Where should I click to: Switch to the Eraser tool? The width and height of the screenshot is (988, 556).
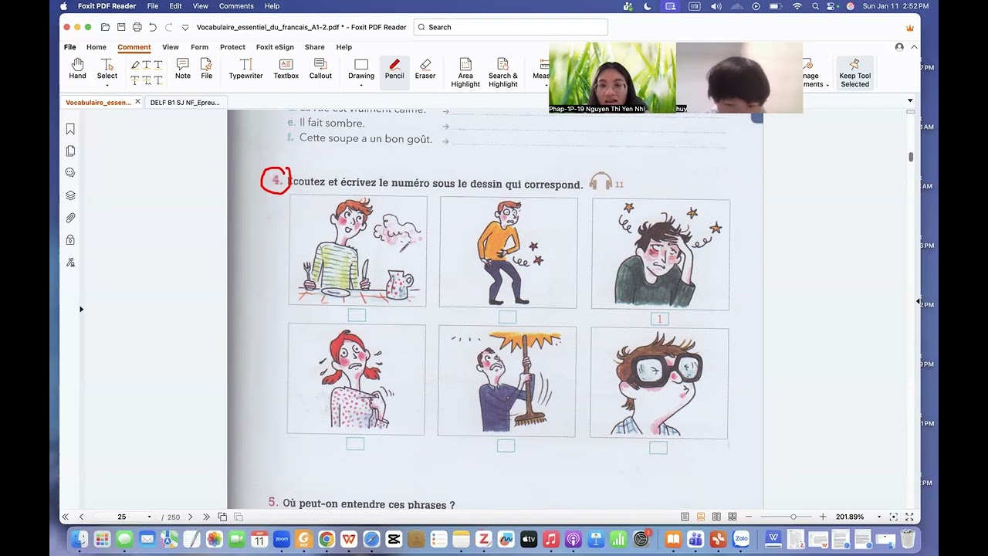tap(425, 69)
